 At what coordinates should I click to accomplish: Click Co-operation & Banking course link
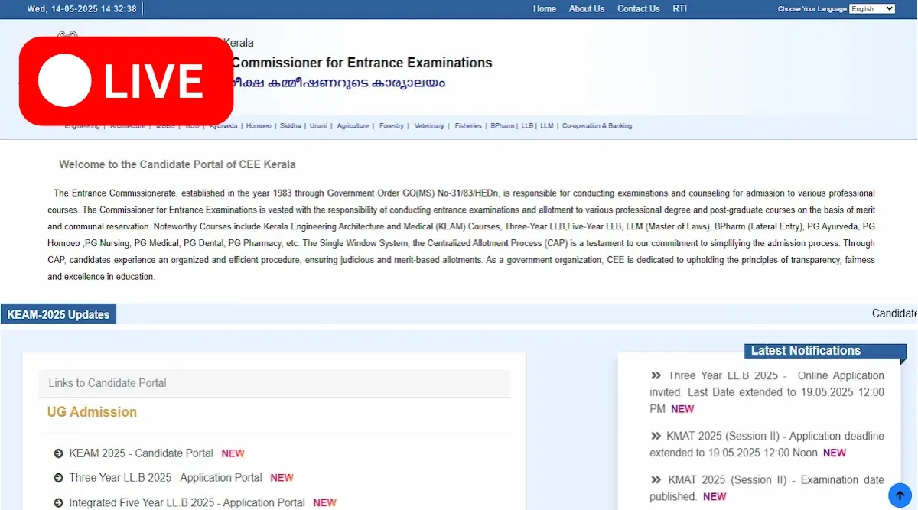(x=597, y=126)
